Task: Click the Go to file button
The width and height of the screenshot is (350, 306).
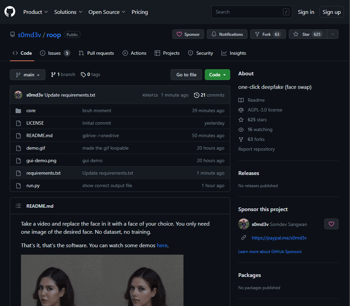Action: point(186,75)
